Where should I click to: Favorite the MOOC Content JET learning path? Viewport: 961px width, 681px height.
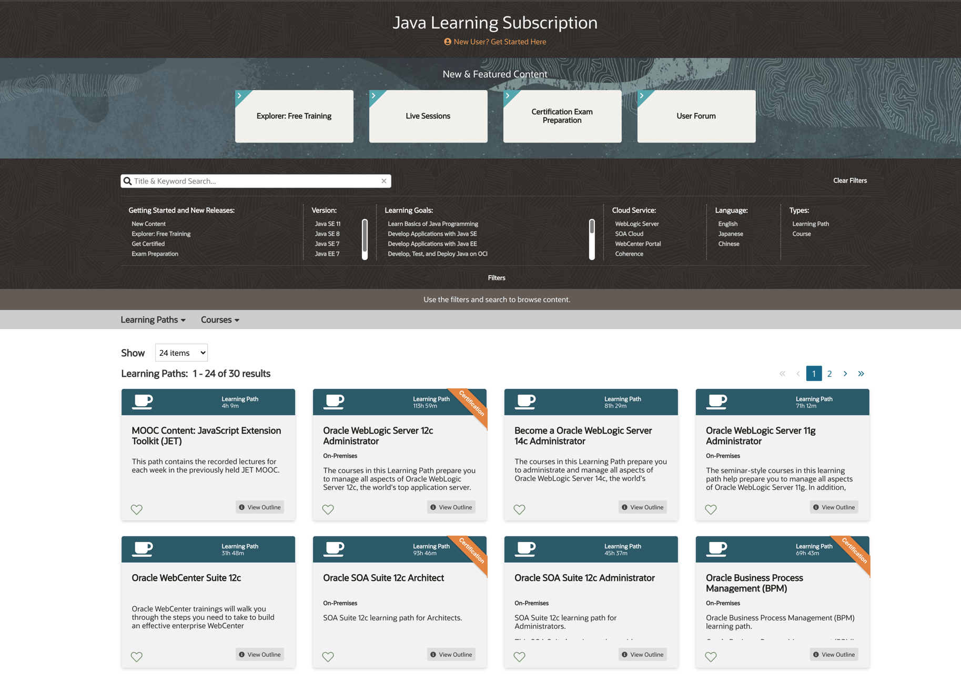point(137,509)
